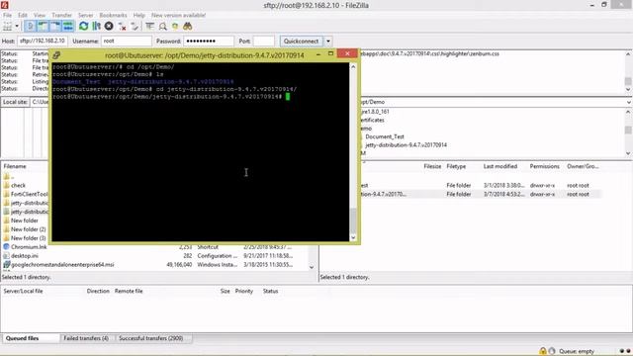Image resolution: width=633 pixels, height=356 pixels.
Task: Click the terminal scrollbar up arrow
Action: click(x=353, y=66)
